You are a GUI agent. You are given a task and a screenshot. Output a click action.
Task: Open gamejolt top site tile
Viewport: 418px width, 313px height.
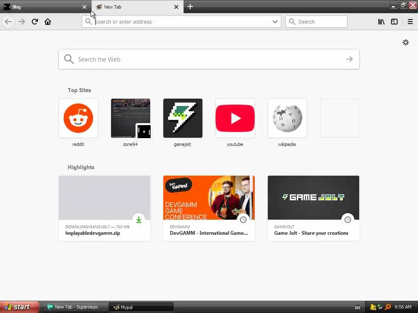[183, 118]
